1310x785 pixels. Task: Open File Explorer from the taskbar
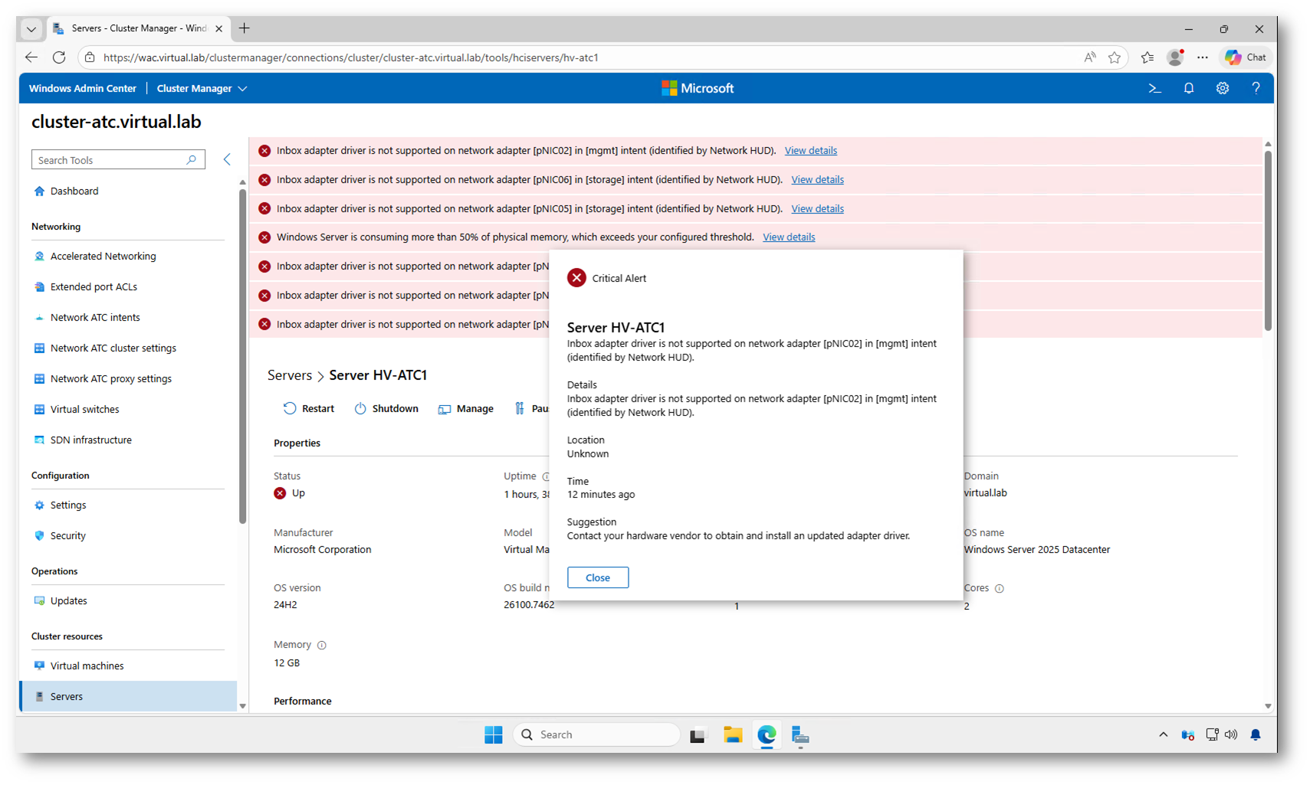coord(732,735)
